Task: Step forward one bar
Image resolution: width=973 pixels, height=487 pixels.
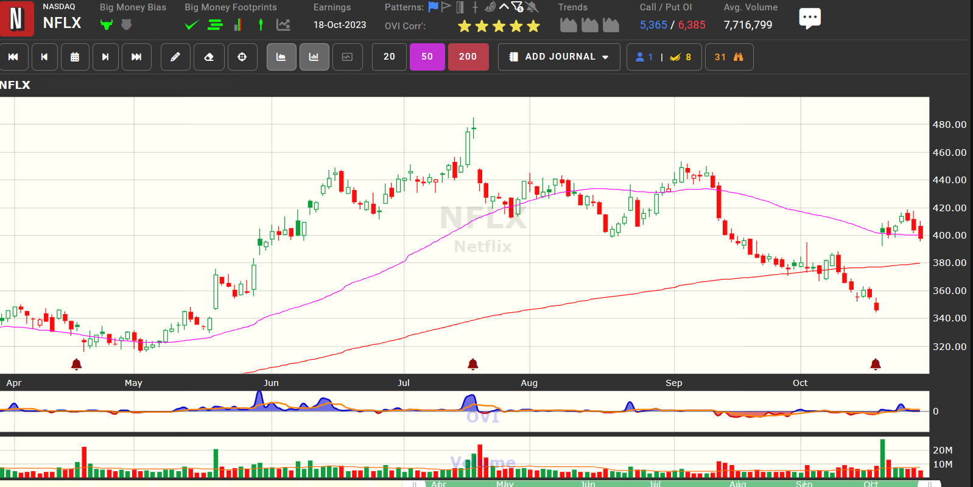Action: click(105, 57)
